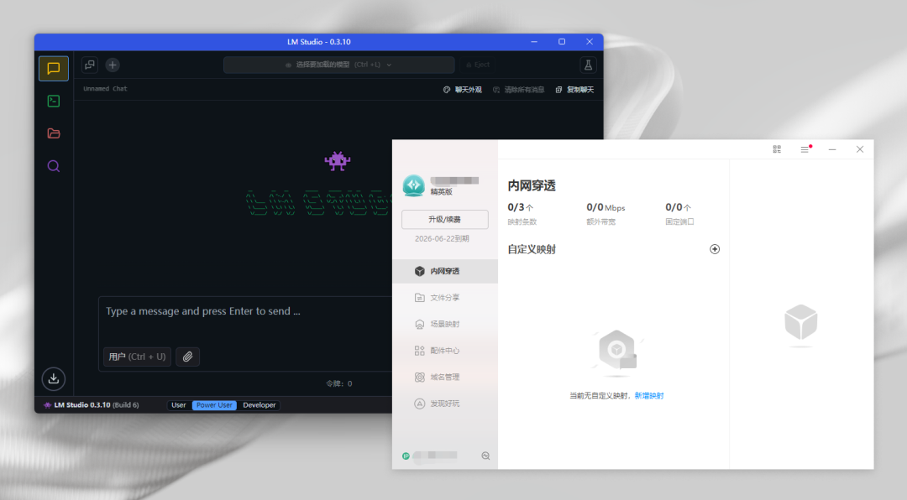Select 域名管理 in the sidebar
This screenshot has height=500, width=907.
[x=445, y=378]
